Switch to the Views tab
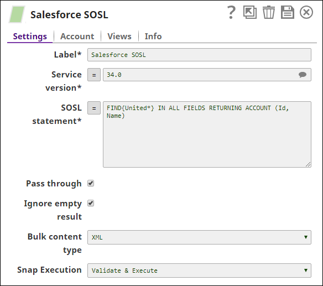Screen dimensions: 323x286 [x=119, y=37]
